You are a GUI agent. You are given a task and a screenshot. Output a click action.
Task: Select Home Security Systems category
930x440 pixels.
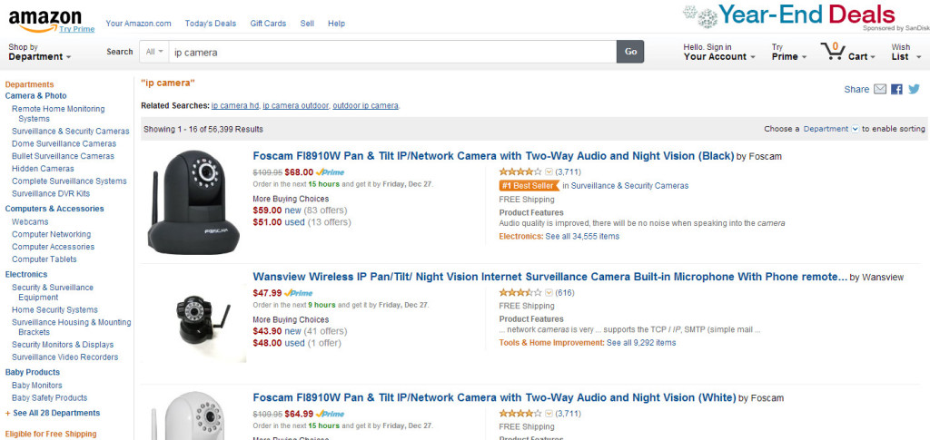pos(54,309)
